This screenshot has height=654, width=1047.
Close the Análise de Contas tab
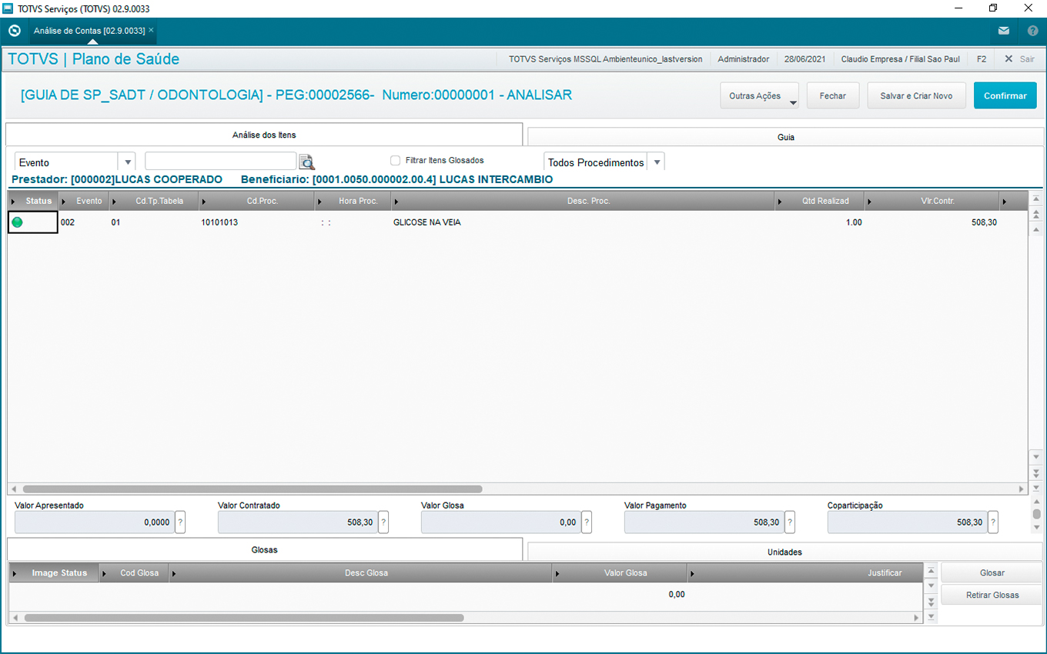(152, 30)
